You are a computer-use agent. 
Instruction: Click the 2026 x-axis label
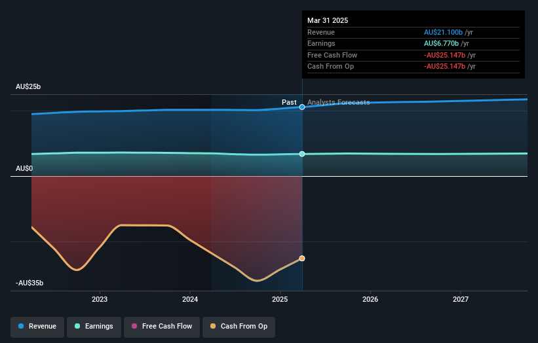tap(370, 300)
